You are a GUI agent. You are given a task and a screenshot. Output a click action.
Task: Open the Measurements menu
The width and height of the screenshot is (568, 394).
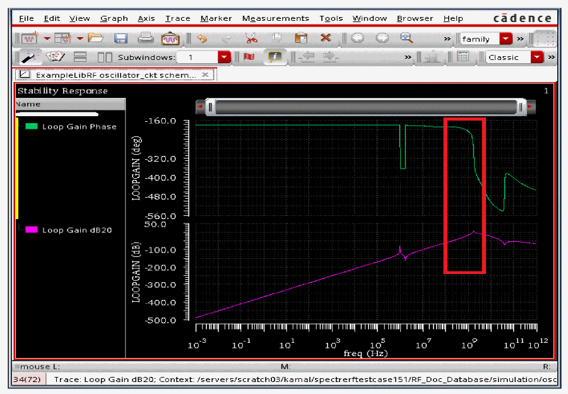275,18
